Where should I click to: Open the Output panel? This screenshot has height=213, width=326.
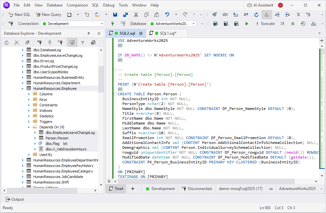[x=15, y=199]
